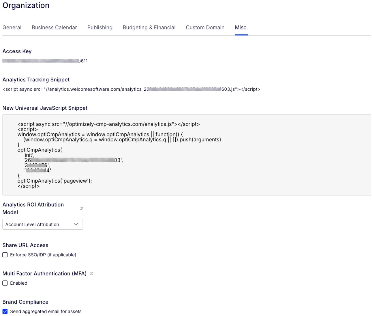The width and height of the screenshot is (372, 316).
Task: Click the 'init' line in snippet
Action: tap(29, 155)
